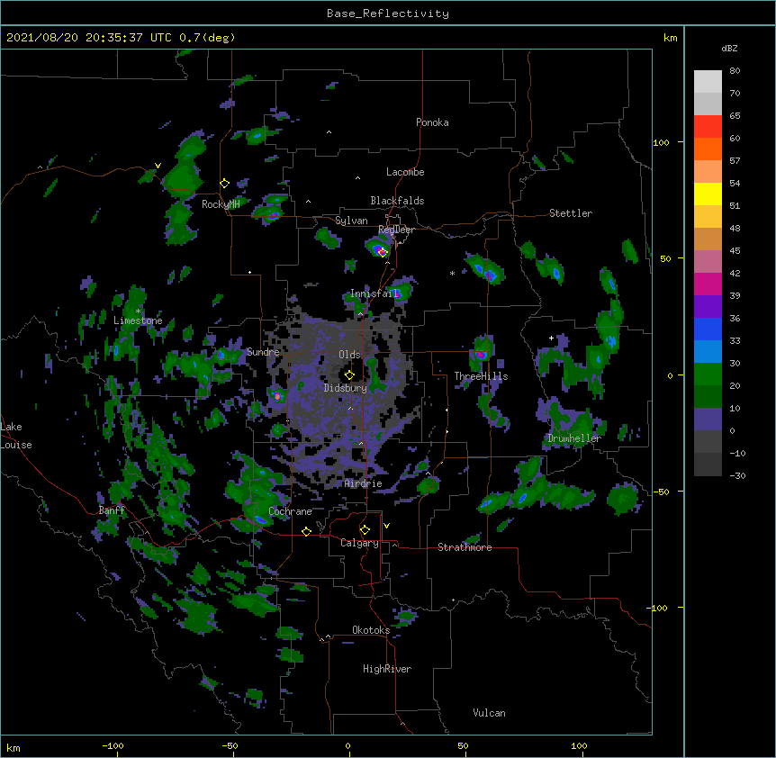Click the white plus marker northeast of Drumheller

[551, 338]
